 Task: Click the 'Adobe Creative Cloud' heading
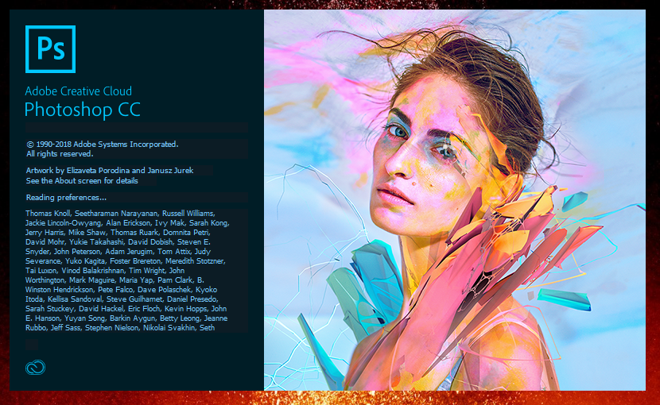(78, 91)
